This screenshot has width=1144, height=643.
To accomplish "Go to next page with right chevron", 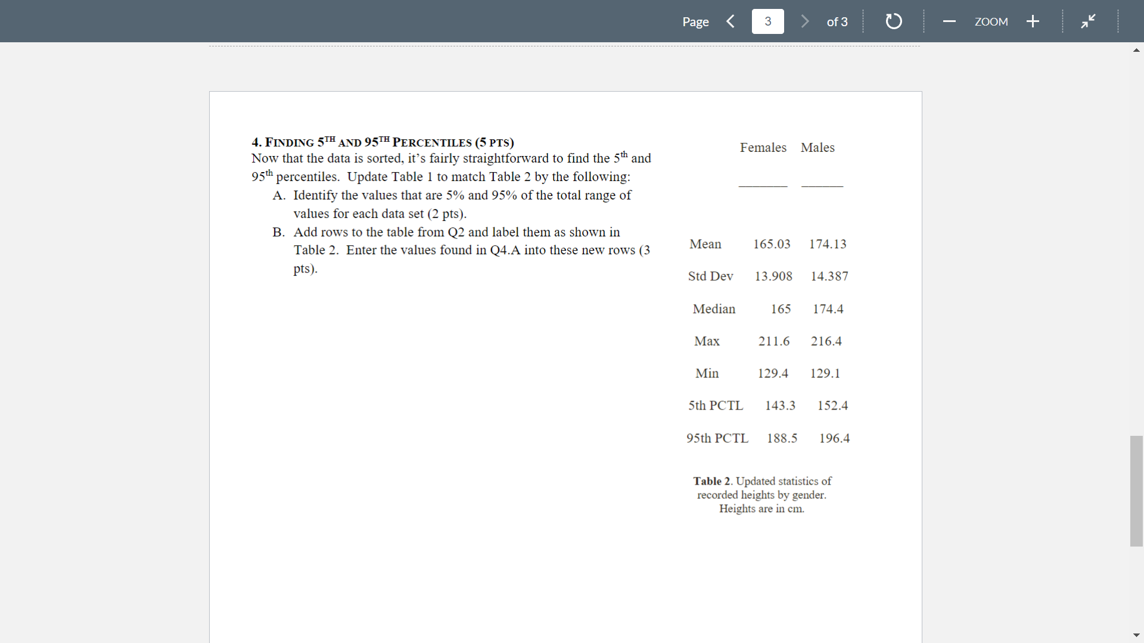I will tap(805, 21).
